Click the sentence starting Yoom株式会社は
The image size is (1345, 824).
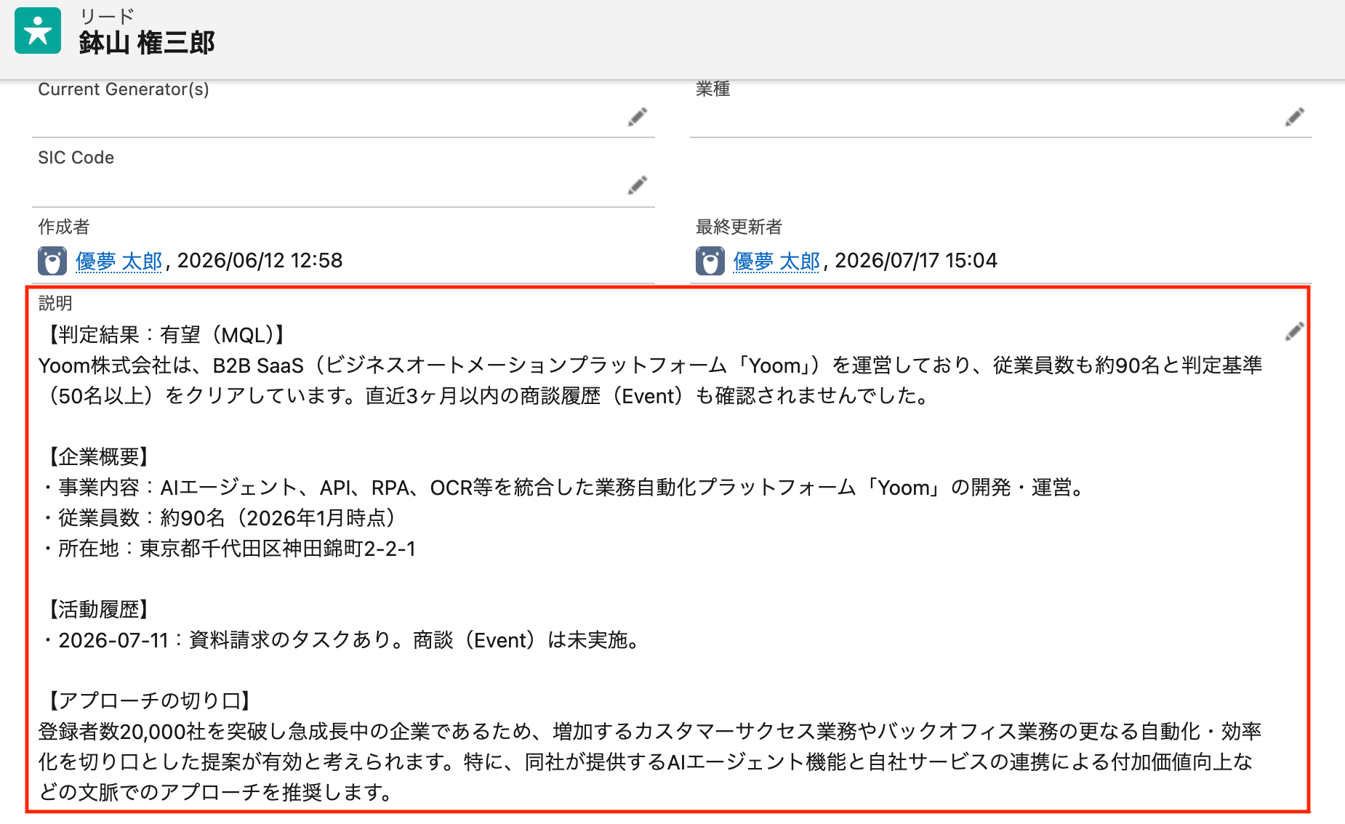click(x=650, y=381)
